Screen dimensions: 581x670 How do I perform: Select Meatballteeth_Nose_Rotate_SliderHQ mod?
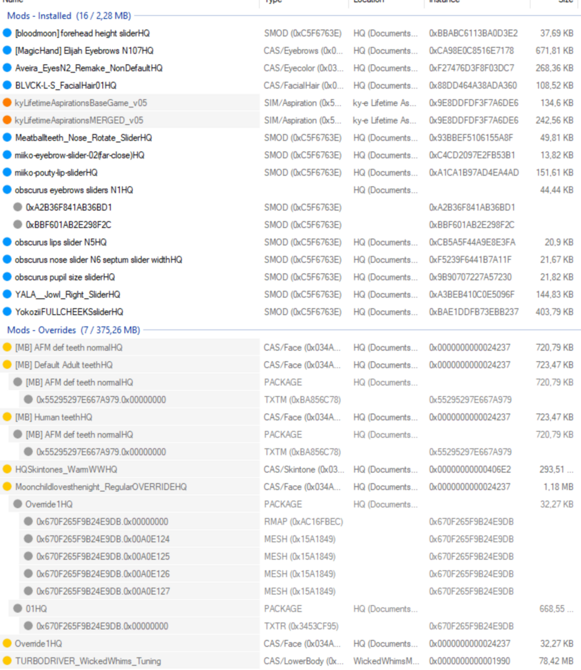point(83,138)
